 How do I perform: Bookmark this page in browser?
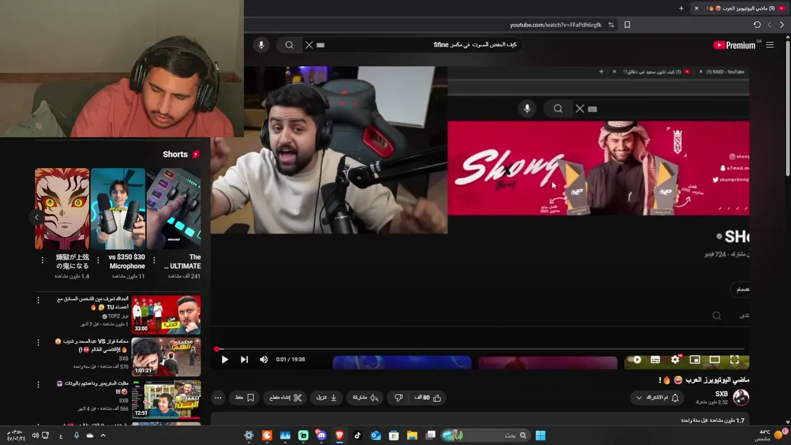(627, 25)
